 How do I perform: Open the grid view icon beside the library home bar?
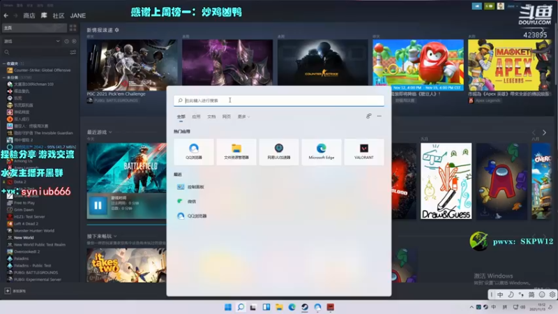tap(73, 28)
